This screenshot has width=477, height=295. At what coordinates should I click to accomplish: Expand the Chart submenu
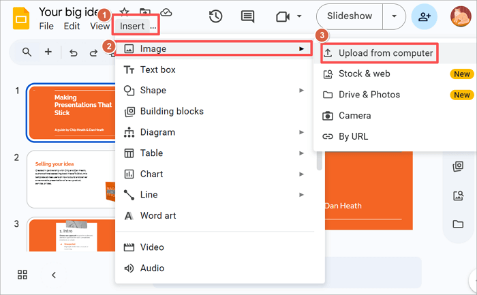(213, 174)
